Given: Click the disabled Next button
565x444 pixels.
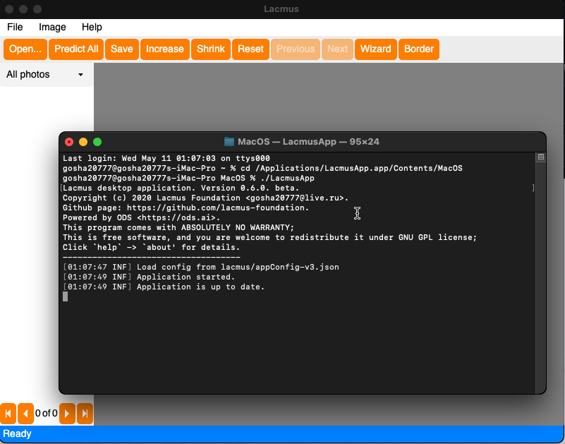Looking at the screenshot, I should click(337, 49).
